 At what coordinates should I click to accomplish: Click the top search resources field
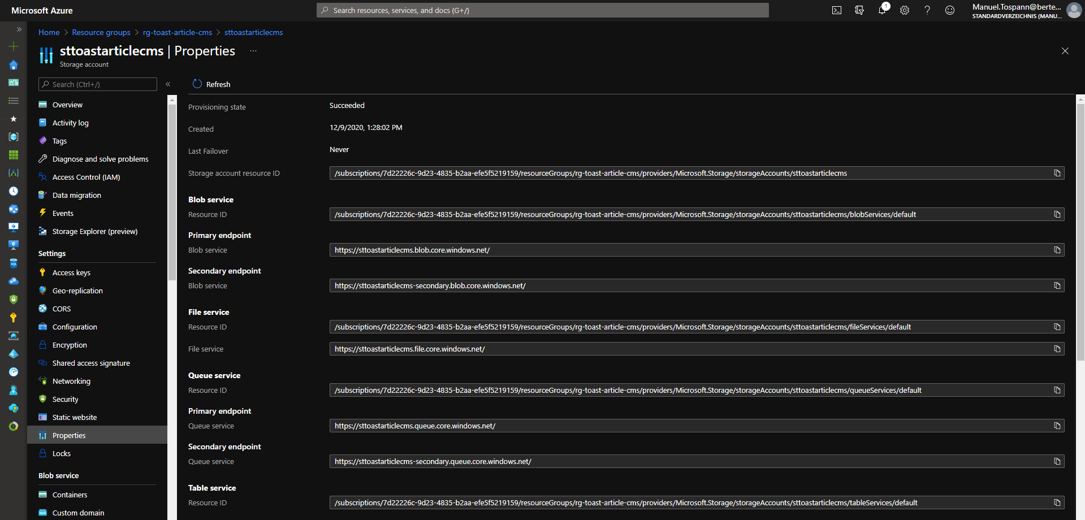click(543, 10)
